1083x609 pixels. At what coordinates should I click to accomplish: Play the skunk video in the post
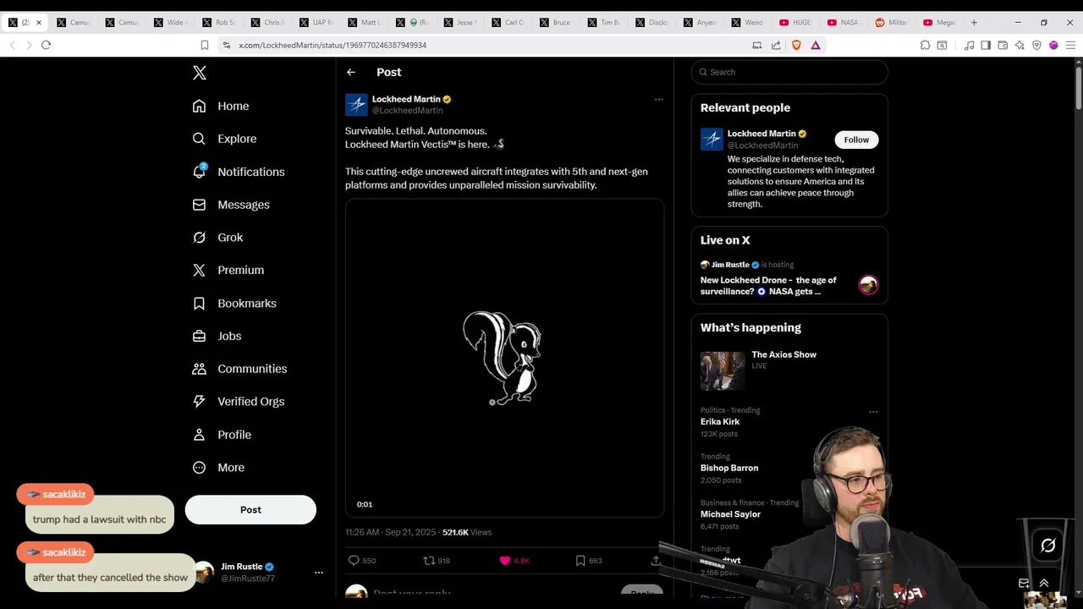(504, 358)
